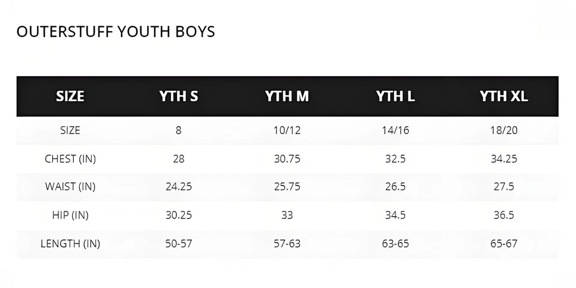This screenshot has height=288, width=576.
Task: Select the YTH L column header
Action: tap(395, 96)
